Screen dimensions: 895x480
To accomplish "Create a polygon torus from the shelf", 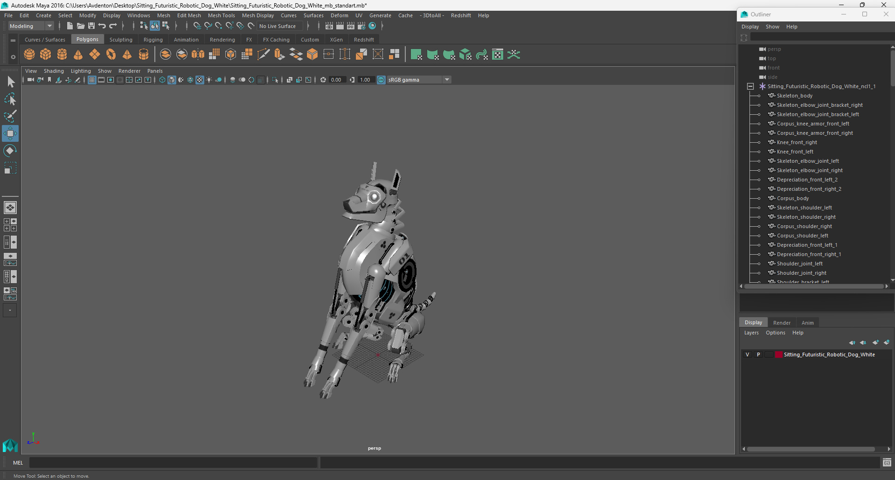I will point(111,55).
